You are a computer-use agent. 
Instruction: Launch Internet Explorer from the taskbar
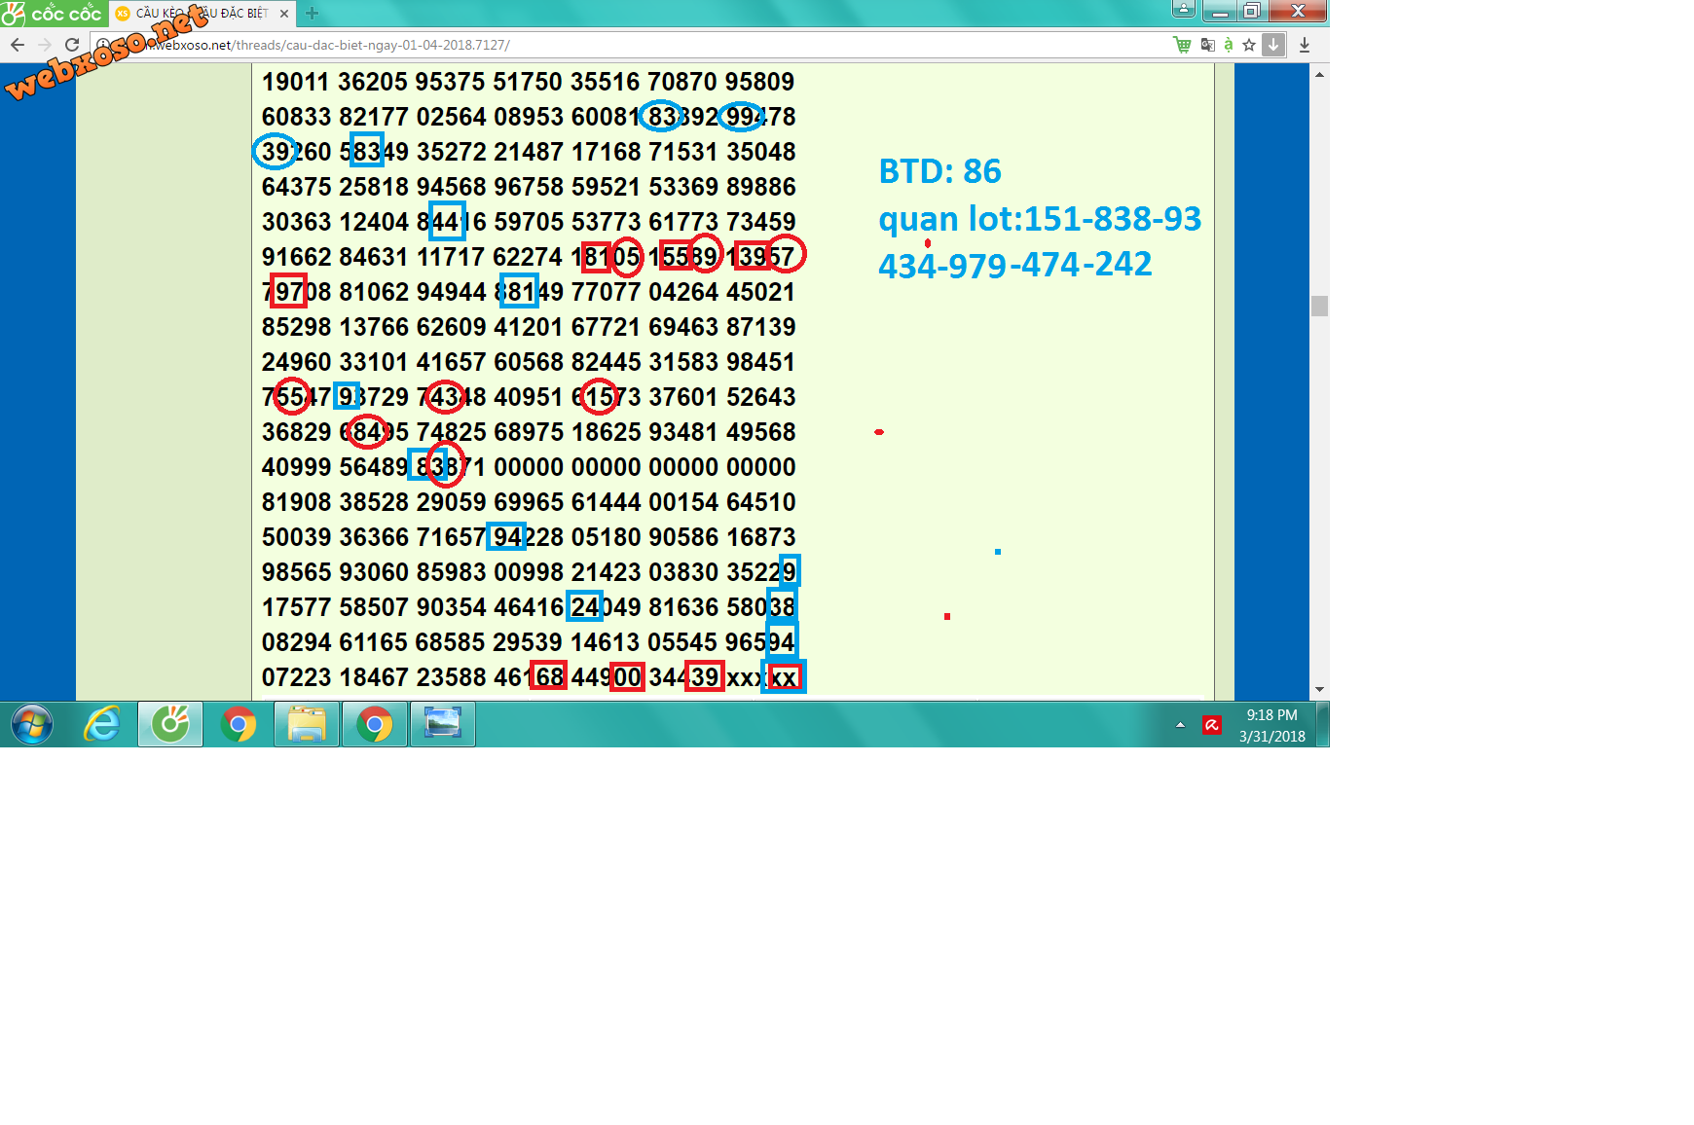pyautogui.click(x=101, y=725)
